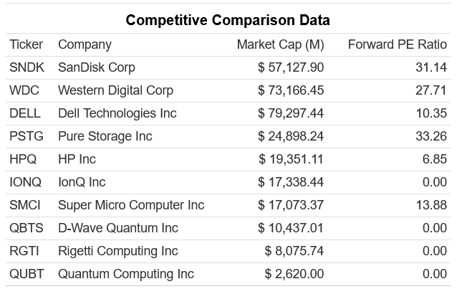Click the PSTG ticker symbol

coord(25,136)
